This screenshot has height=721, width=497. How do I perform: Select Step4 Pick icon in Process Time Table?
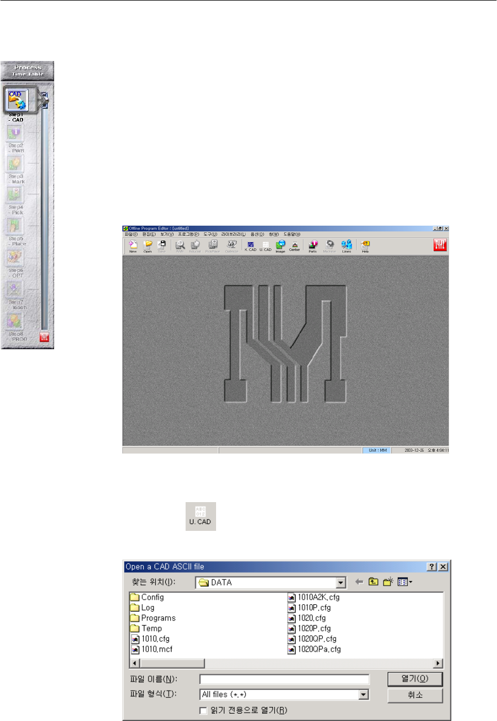tap(15, 195)
